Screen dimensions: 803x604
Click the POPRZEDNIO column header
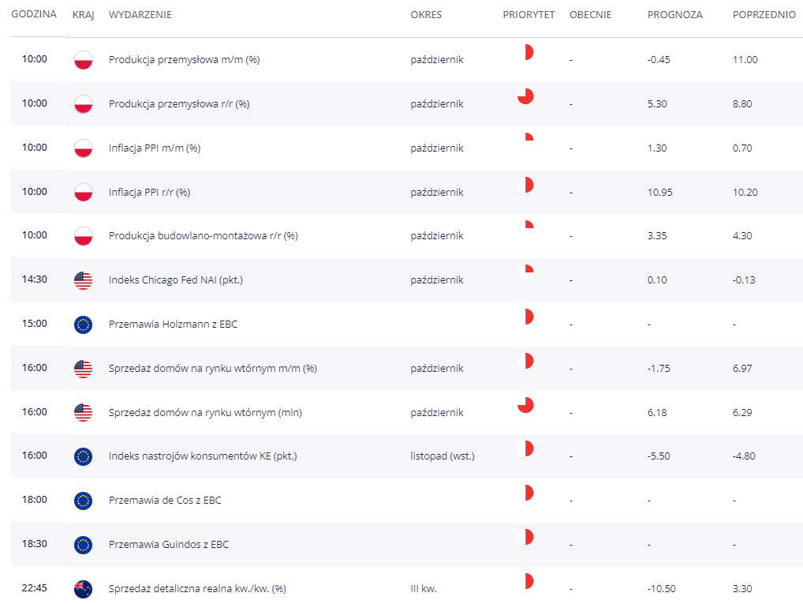click(x=764, y=15)
